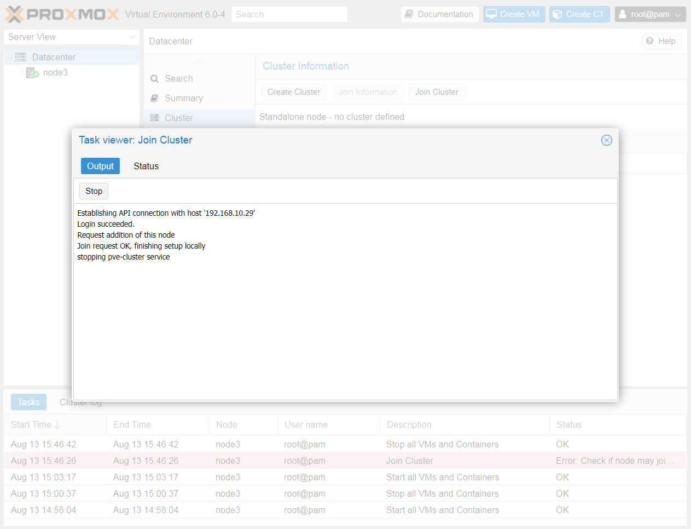
Task: Select the Join Cluster task row
Action: point(345,461)
